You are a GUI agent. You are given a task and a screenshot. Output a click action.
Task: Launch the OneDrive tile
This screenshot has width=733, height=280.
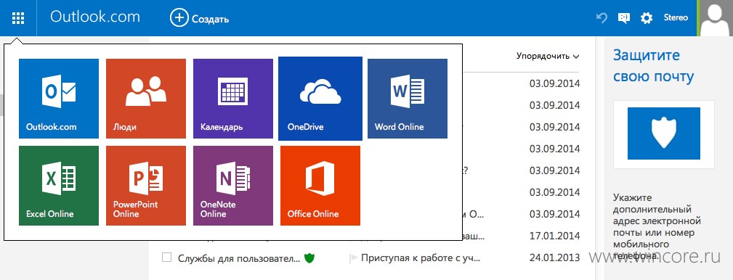tap(320, 99)
